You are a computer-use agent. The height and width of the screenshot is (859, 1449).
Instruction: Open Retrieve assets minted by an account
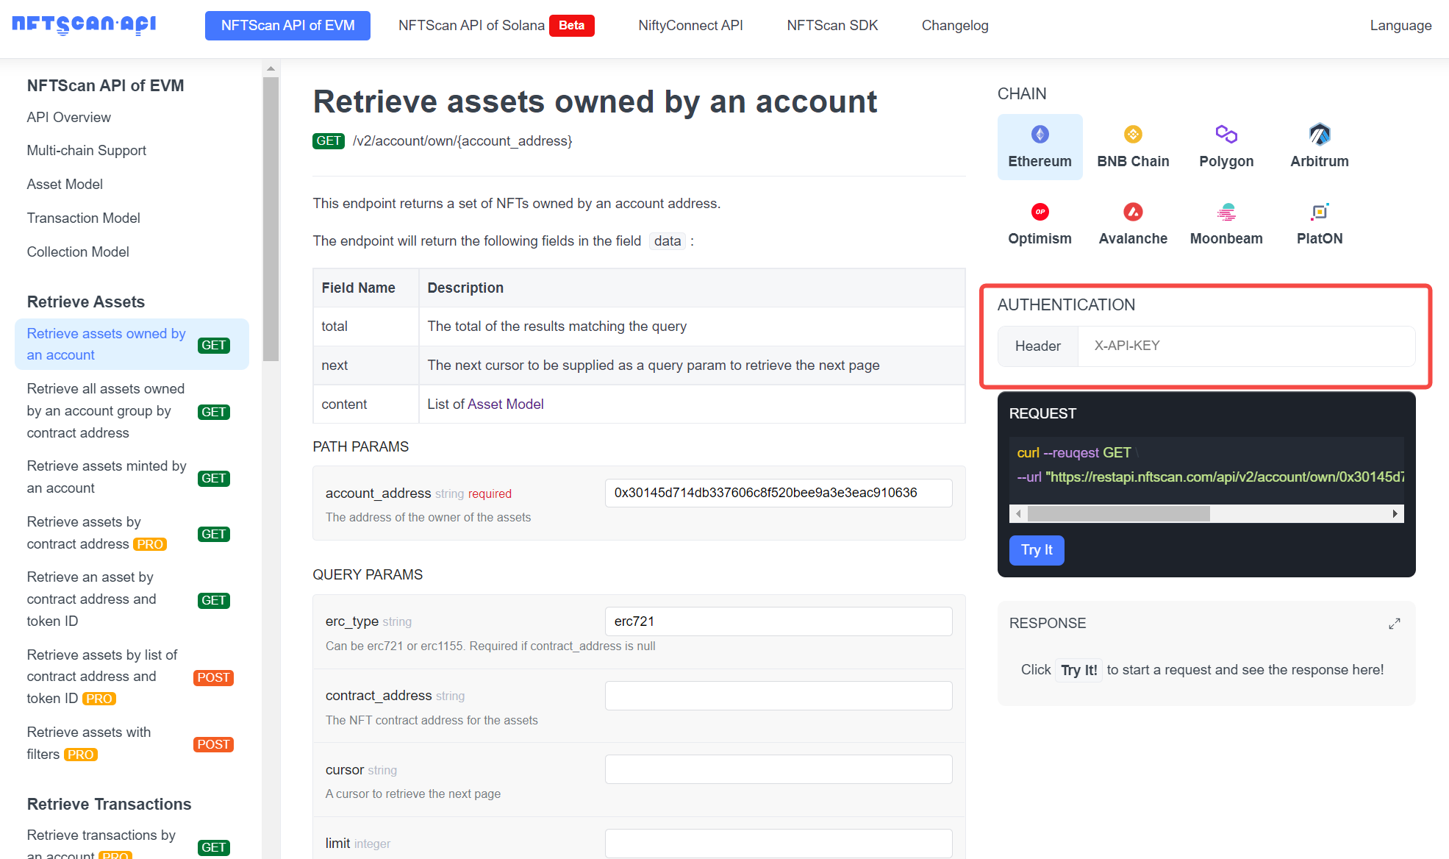[x=107, y=477]
